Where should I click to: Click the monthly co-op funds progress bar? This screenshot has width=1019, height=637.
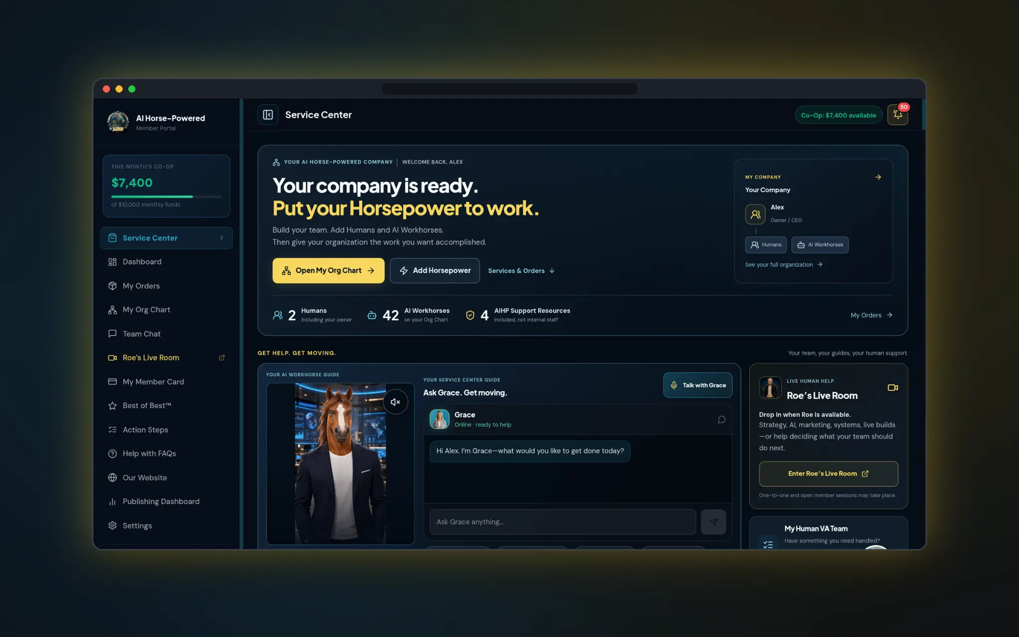click(x=166, y=197)
